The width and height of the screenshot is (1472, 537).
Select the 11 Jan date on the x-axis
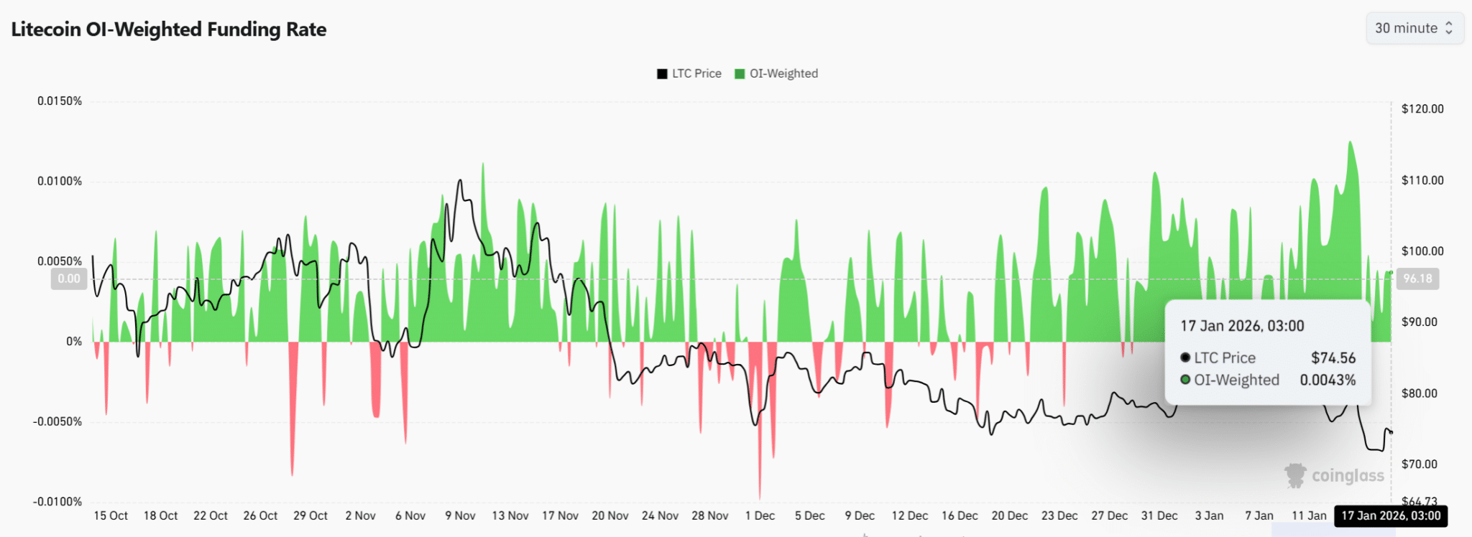click(x=1309, y=515)
